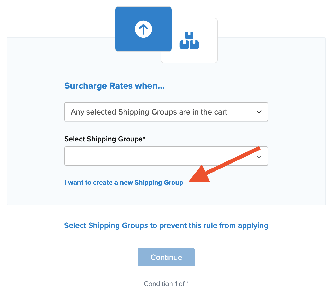Click the "Surcharge Rates when..." heading
335x293 pixels.
pos(114,86)
